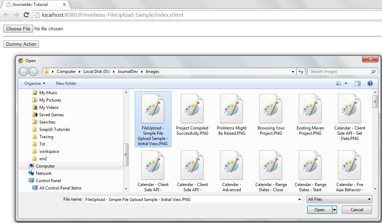
Task: Expand the Open button split arrow
Action: click(335, 210)
